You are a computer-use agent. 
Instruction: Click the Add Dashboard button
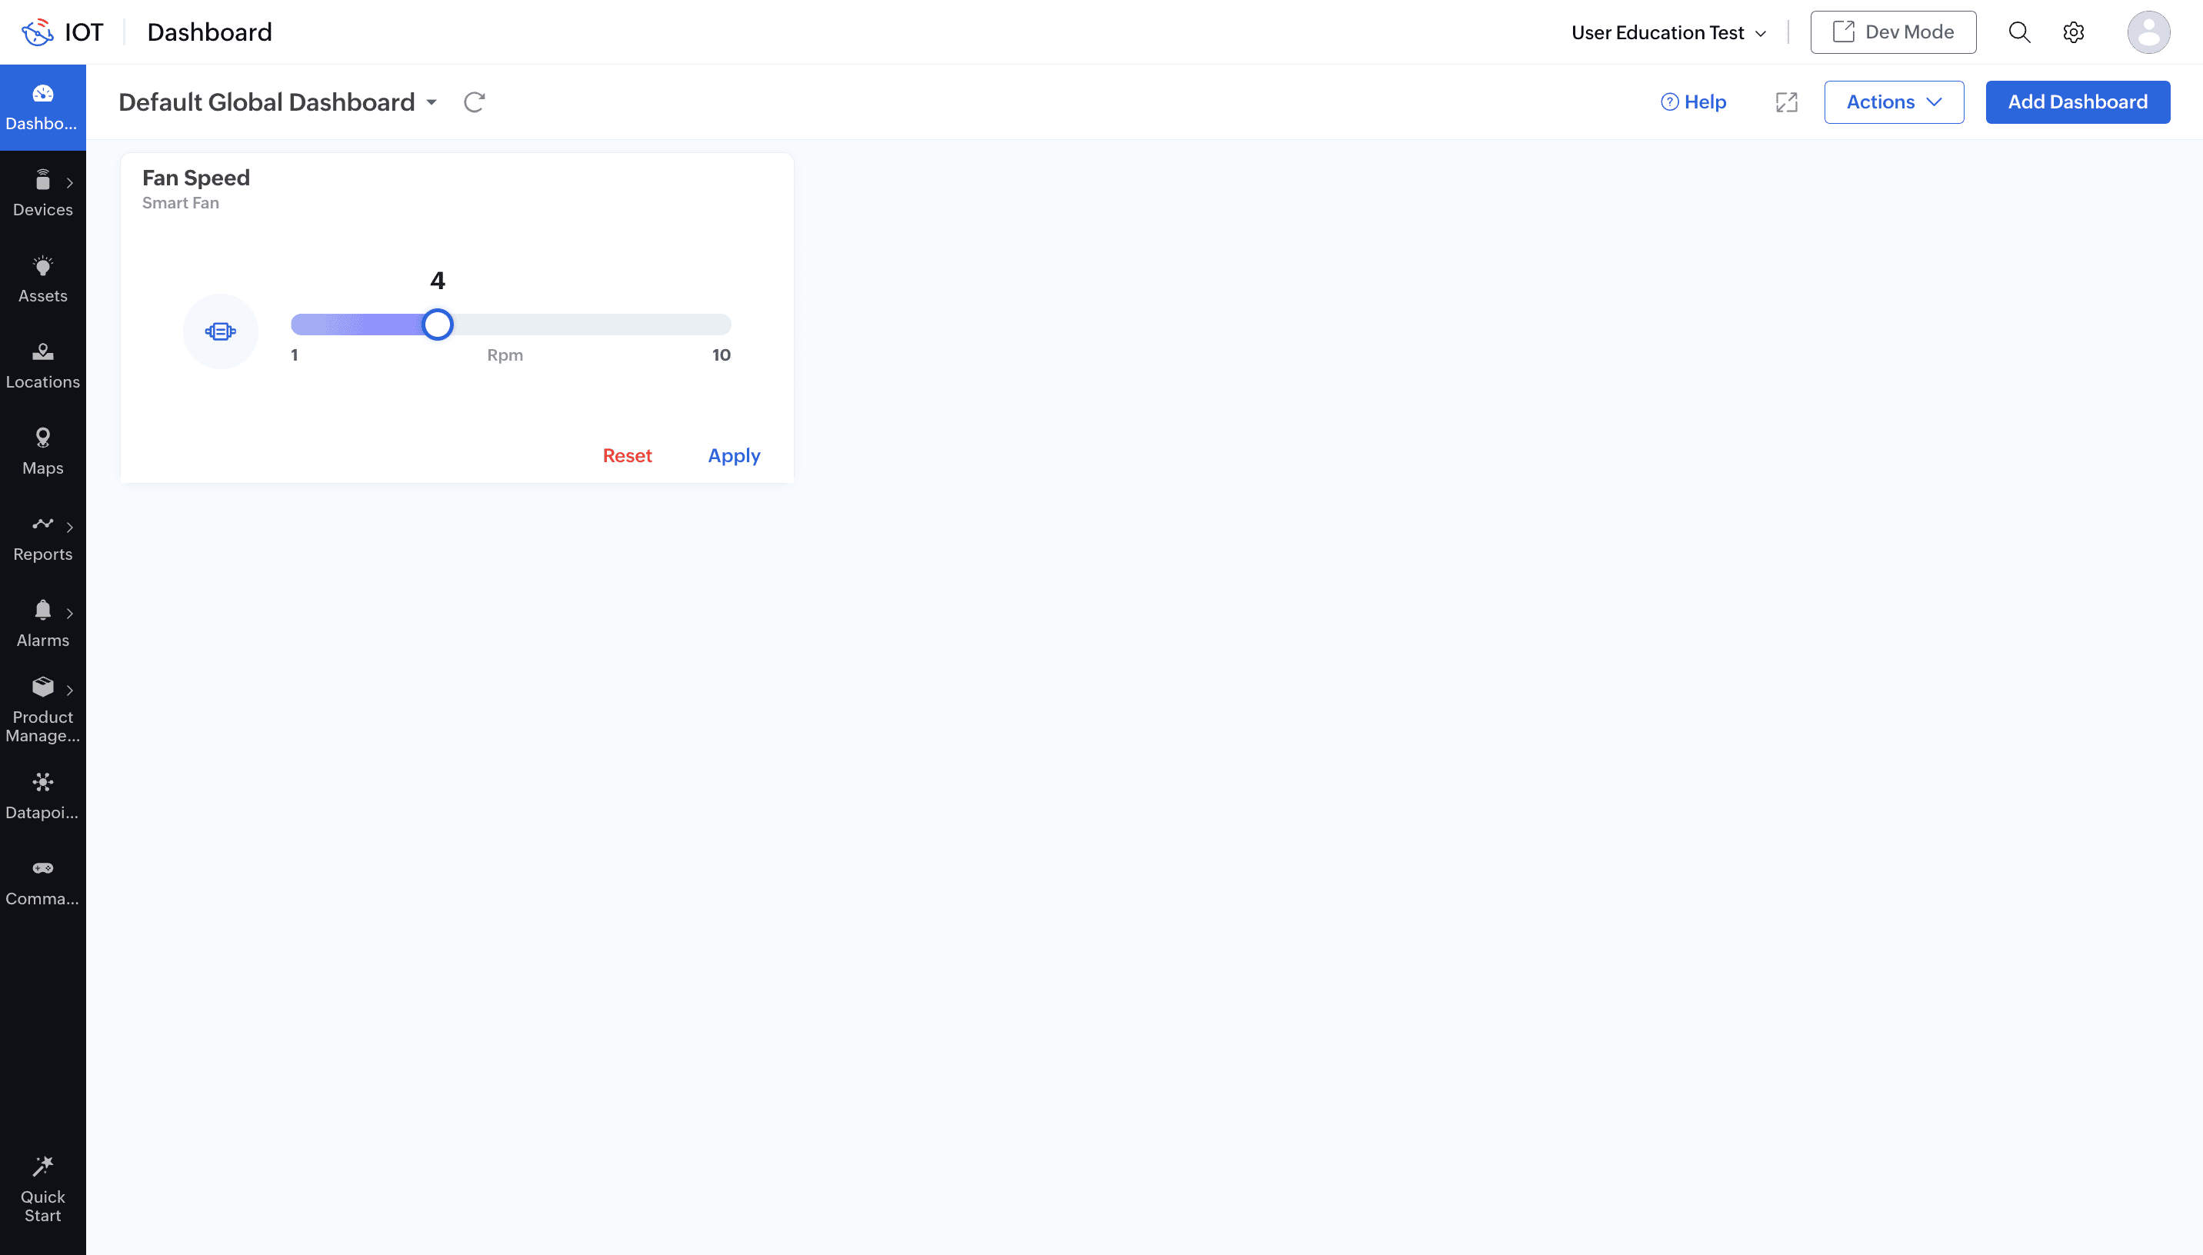tap(2077, 102)
